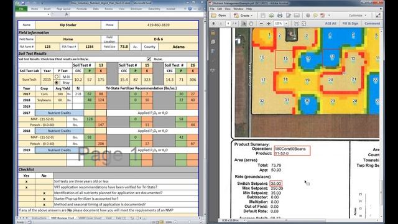
Task: Open a file with Acrobat's Open folder icon
Action: tap(214, 16)
